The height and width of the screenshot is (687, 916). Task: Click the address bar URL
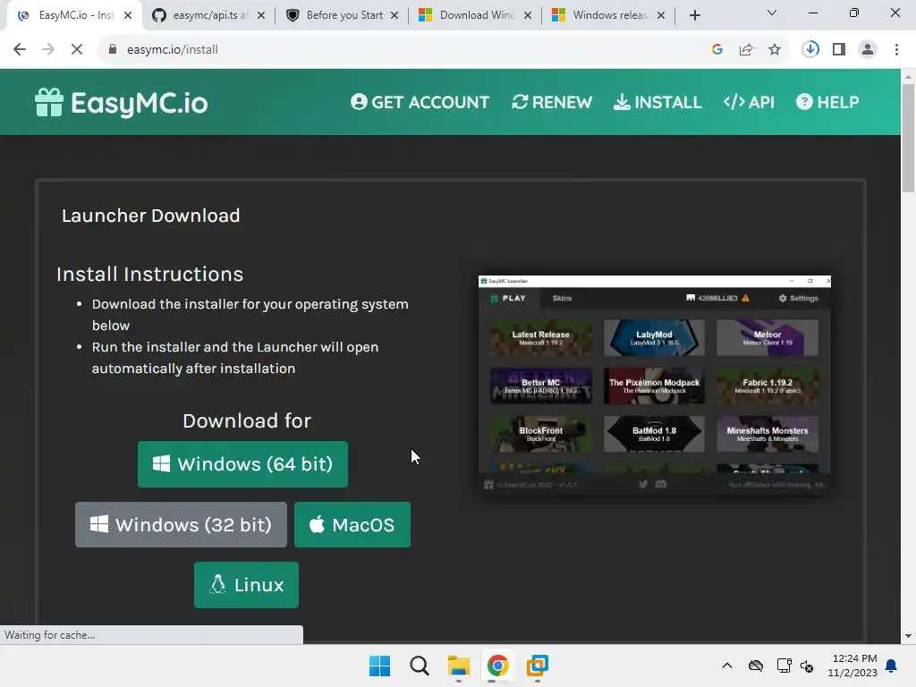point(173,50)
